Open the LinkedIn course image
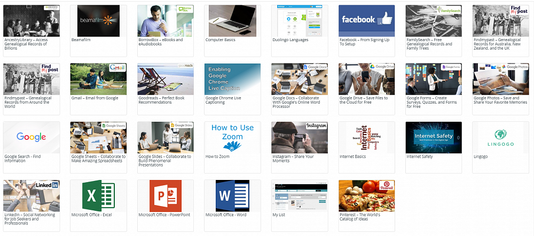 (x=31, y=195)
